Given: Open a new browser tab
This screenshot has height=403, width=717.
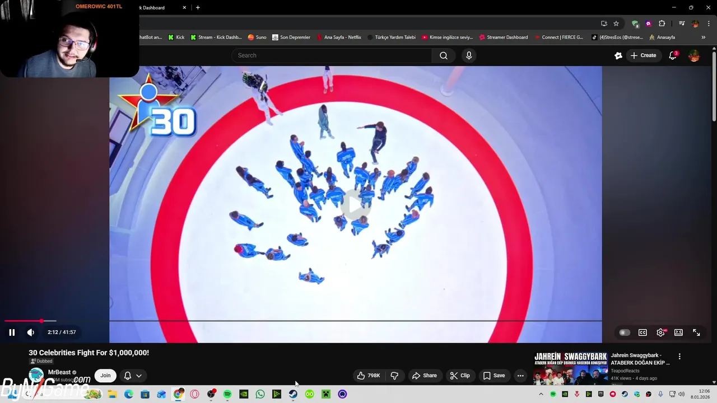Looking at the screenshot, I should pyautogui.click(x=198, y=8).
